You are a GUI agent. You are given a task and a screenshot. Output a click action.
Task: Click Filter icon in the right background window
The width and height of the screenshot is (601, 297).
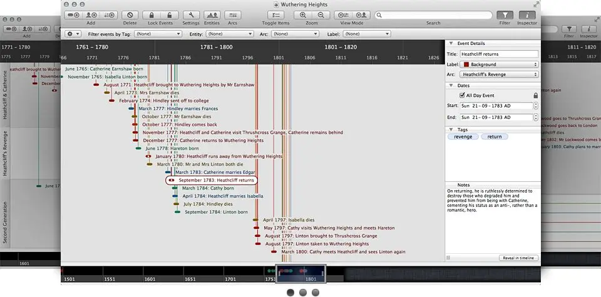[x=570, y=29]
